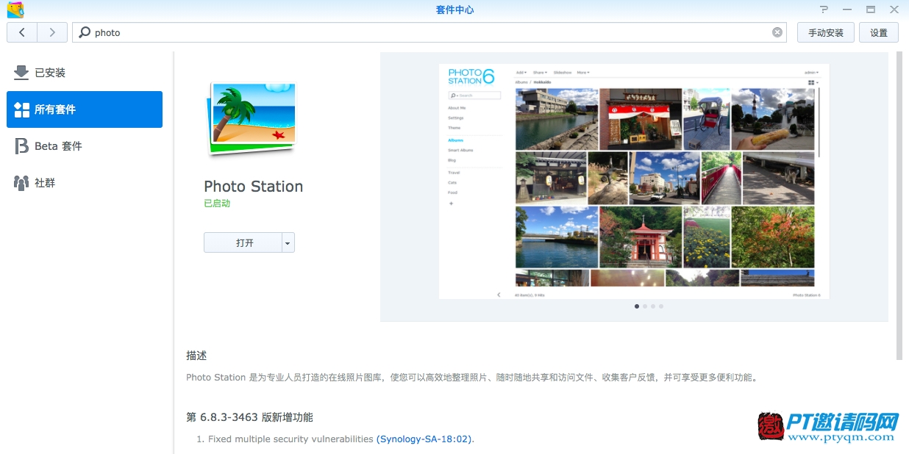Screen dimensions: 909x454
Task: Select 所有套件 in the sidebar
Action: (x=85, y=109)
